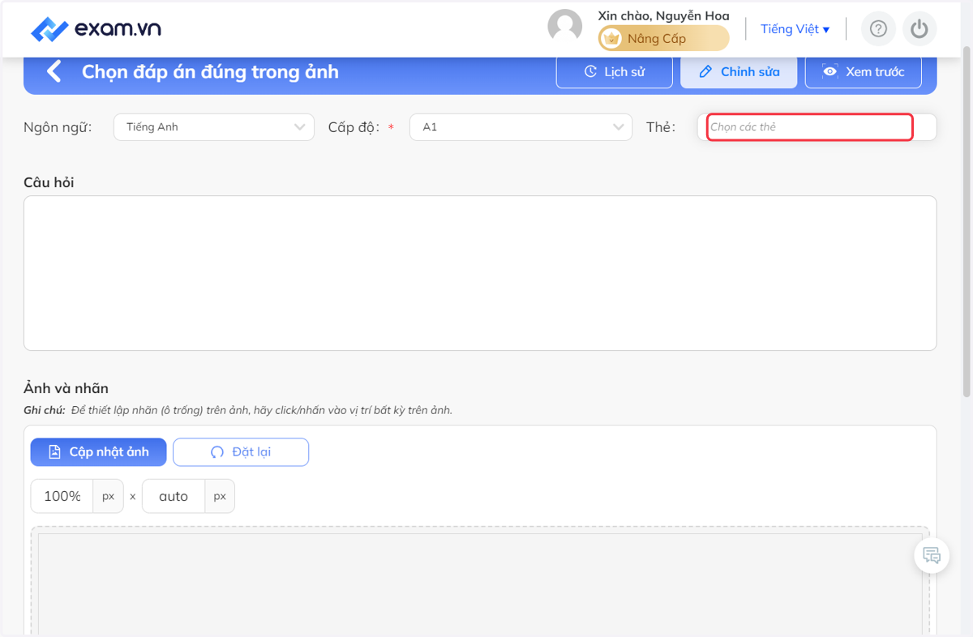This screenshot has width=973, height=637.
Task: Click the exam.vn logo
Action: click(x=96, y=29)
